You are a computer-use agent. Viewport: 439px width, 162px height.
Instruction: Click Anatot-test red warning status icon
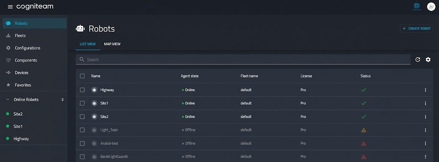tap(364, 144)
